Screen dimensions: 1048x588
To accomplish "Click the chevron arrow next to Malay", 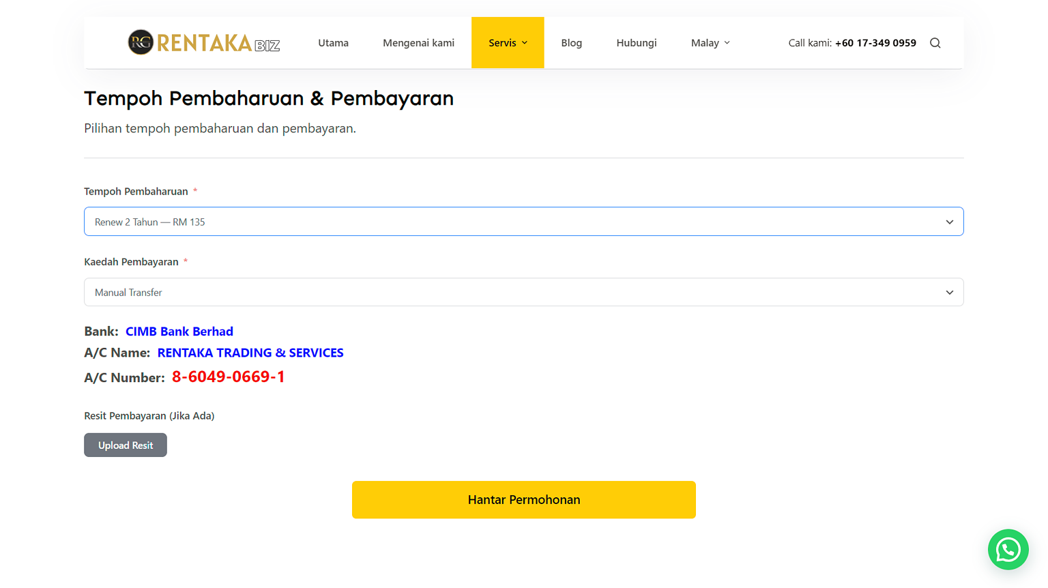I will [727, 43].
